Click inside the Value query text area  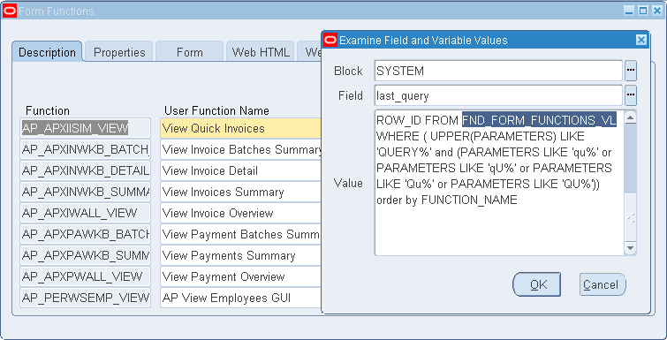(499, 183)
